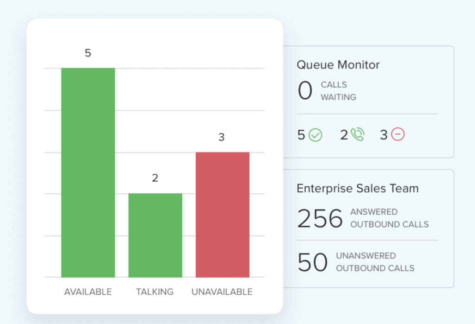The image size is (475, 324).
Task: Select the green AVAILABLE bar
Action: coord(88,172)
